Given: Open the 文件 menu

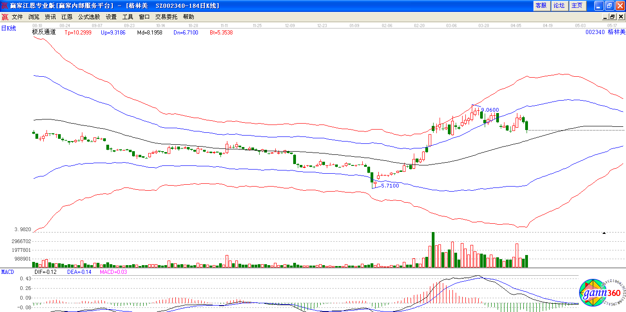Looking at the screenshot, I should (x=17, y=17).
